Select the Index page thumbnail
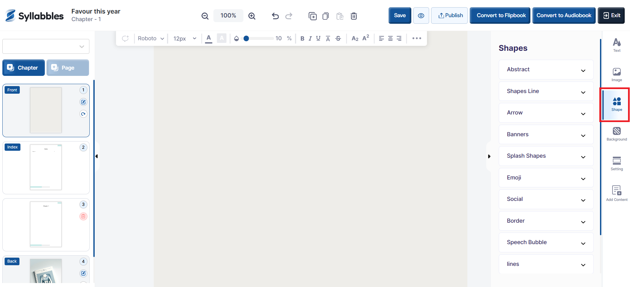This screenshot has height=287, width=630. (x=46, y=167)
